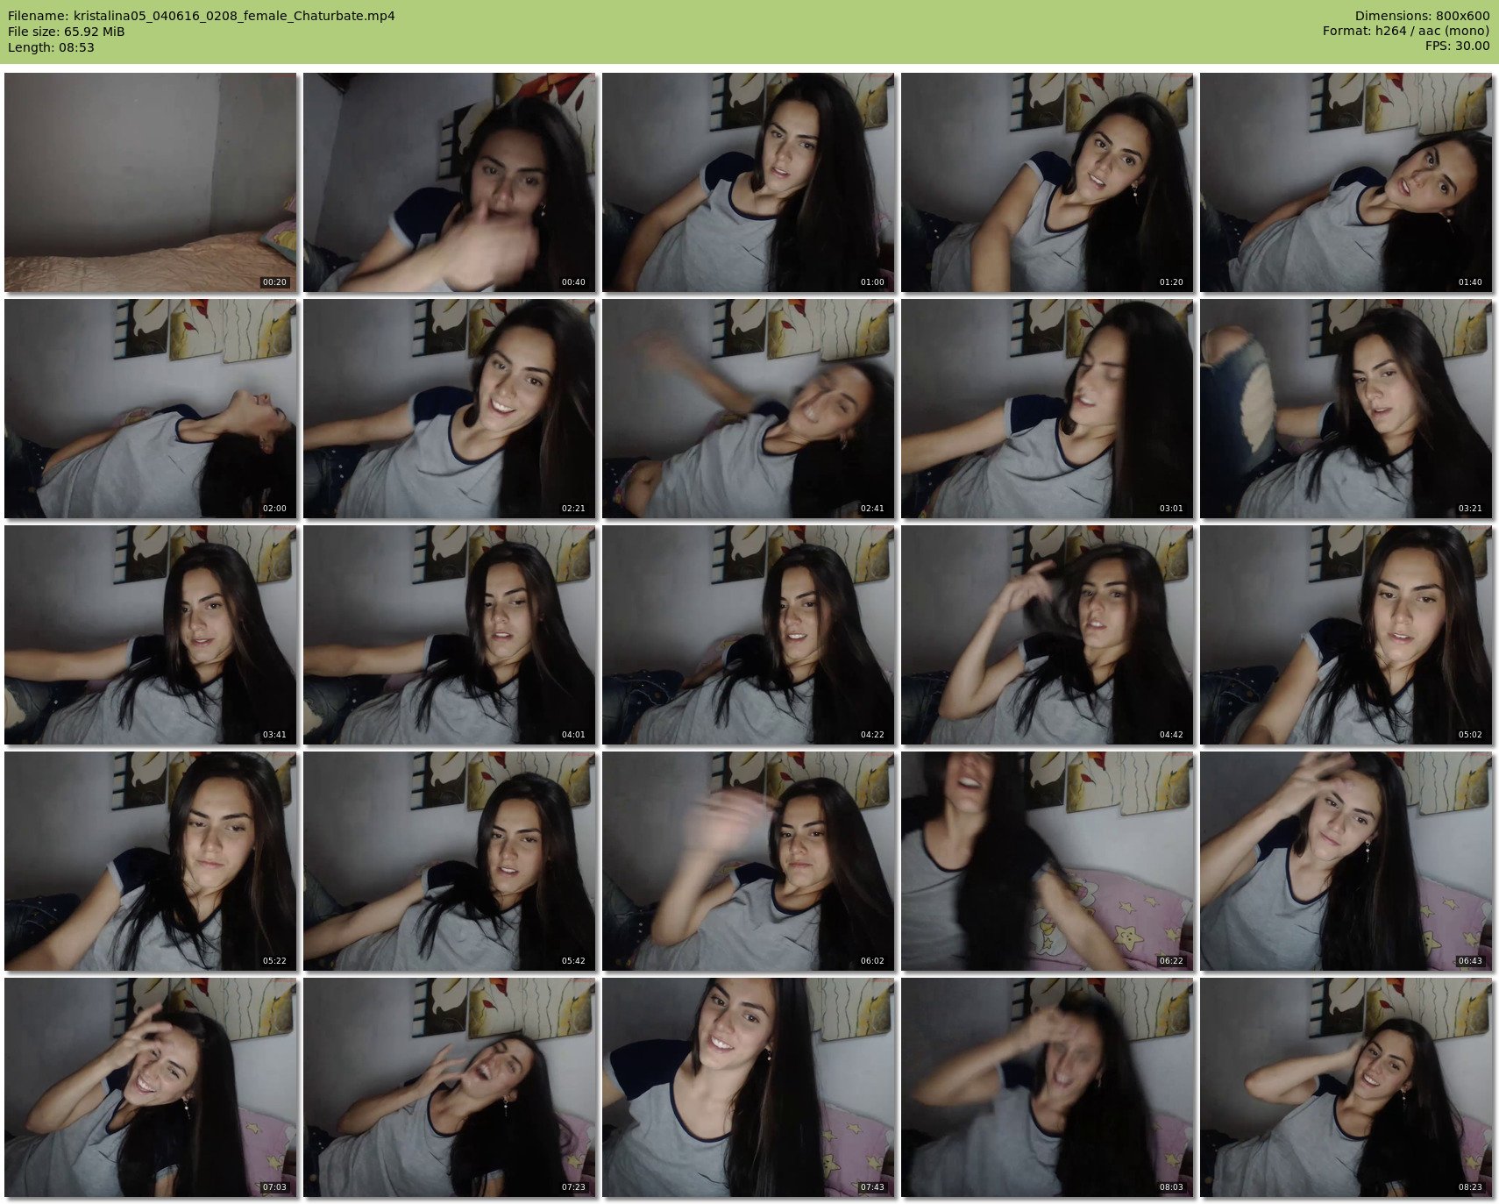
Task: Select the thumbnail at 05:42
Action: [x=449, y=861]
